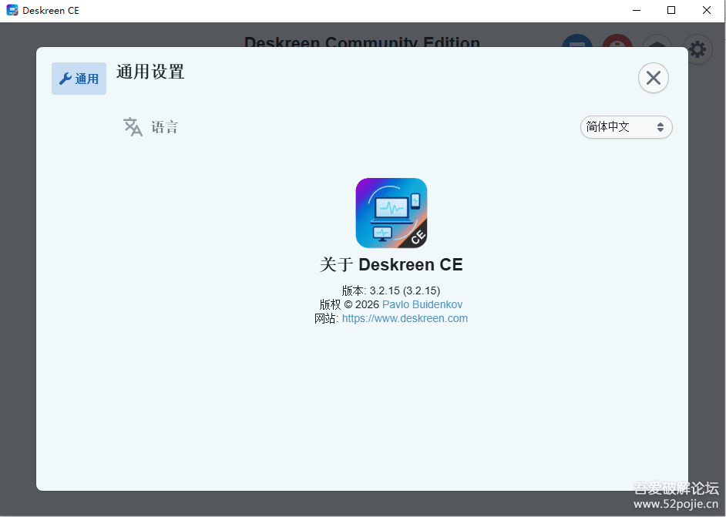Image resolution: width=726 pixels, height=517 pixels.
Task: Maximize the Deskreen CE window
Action: pos(671,10)
